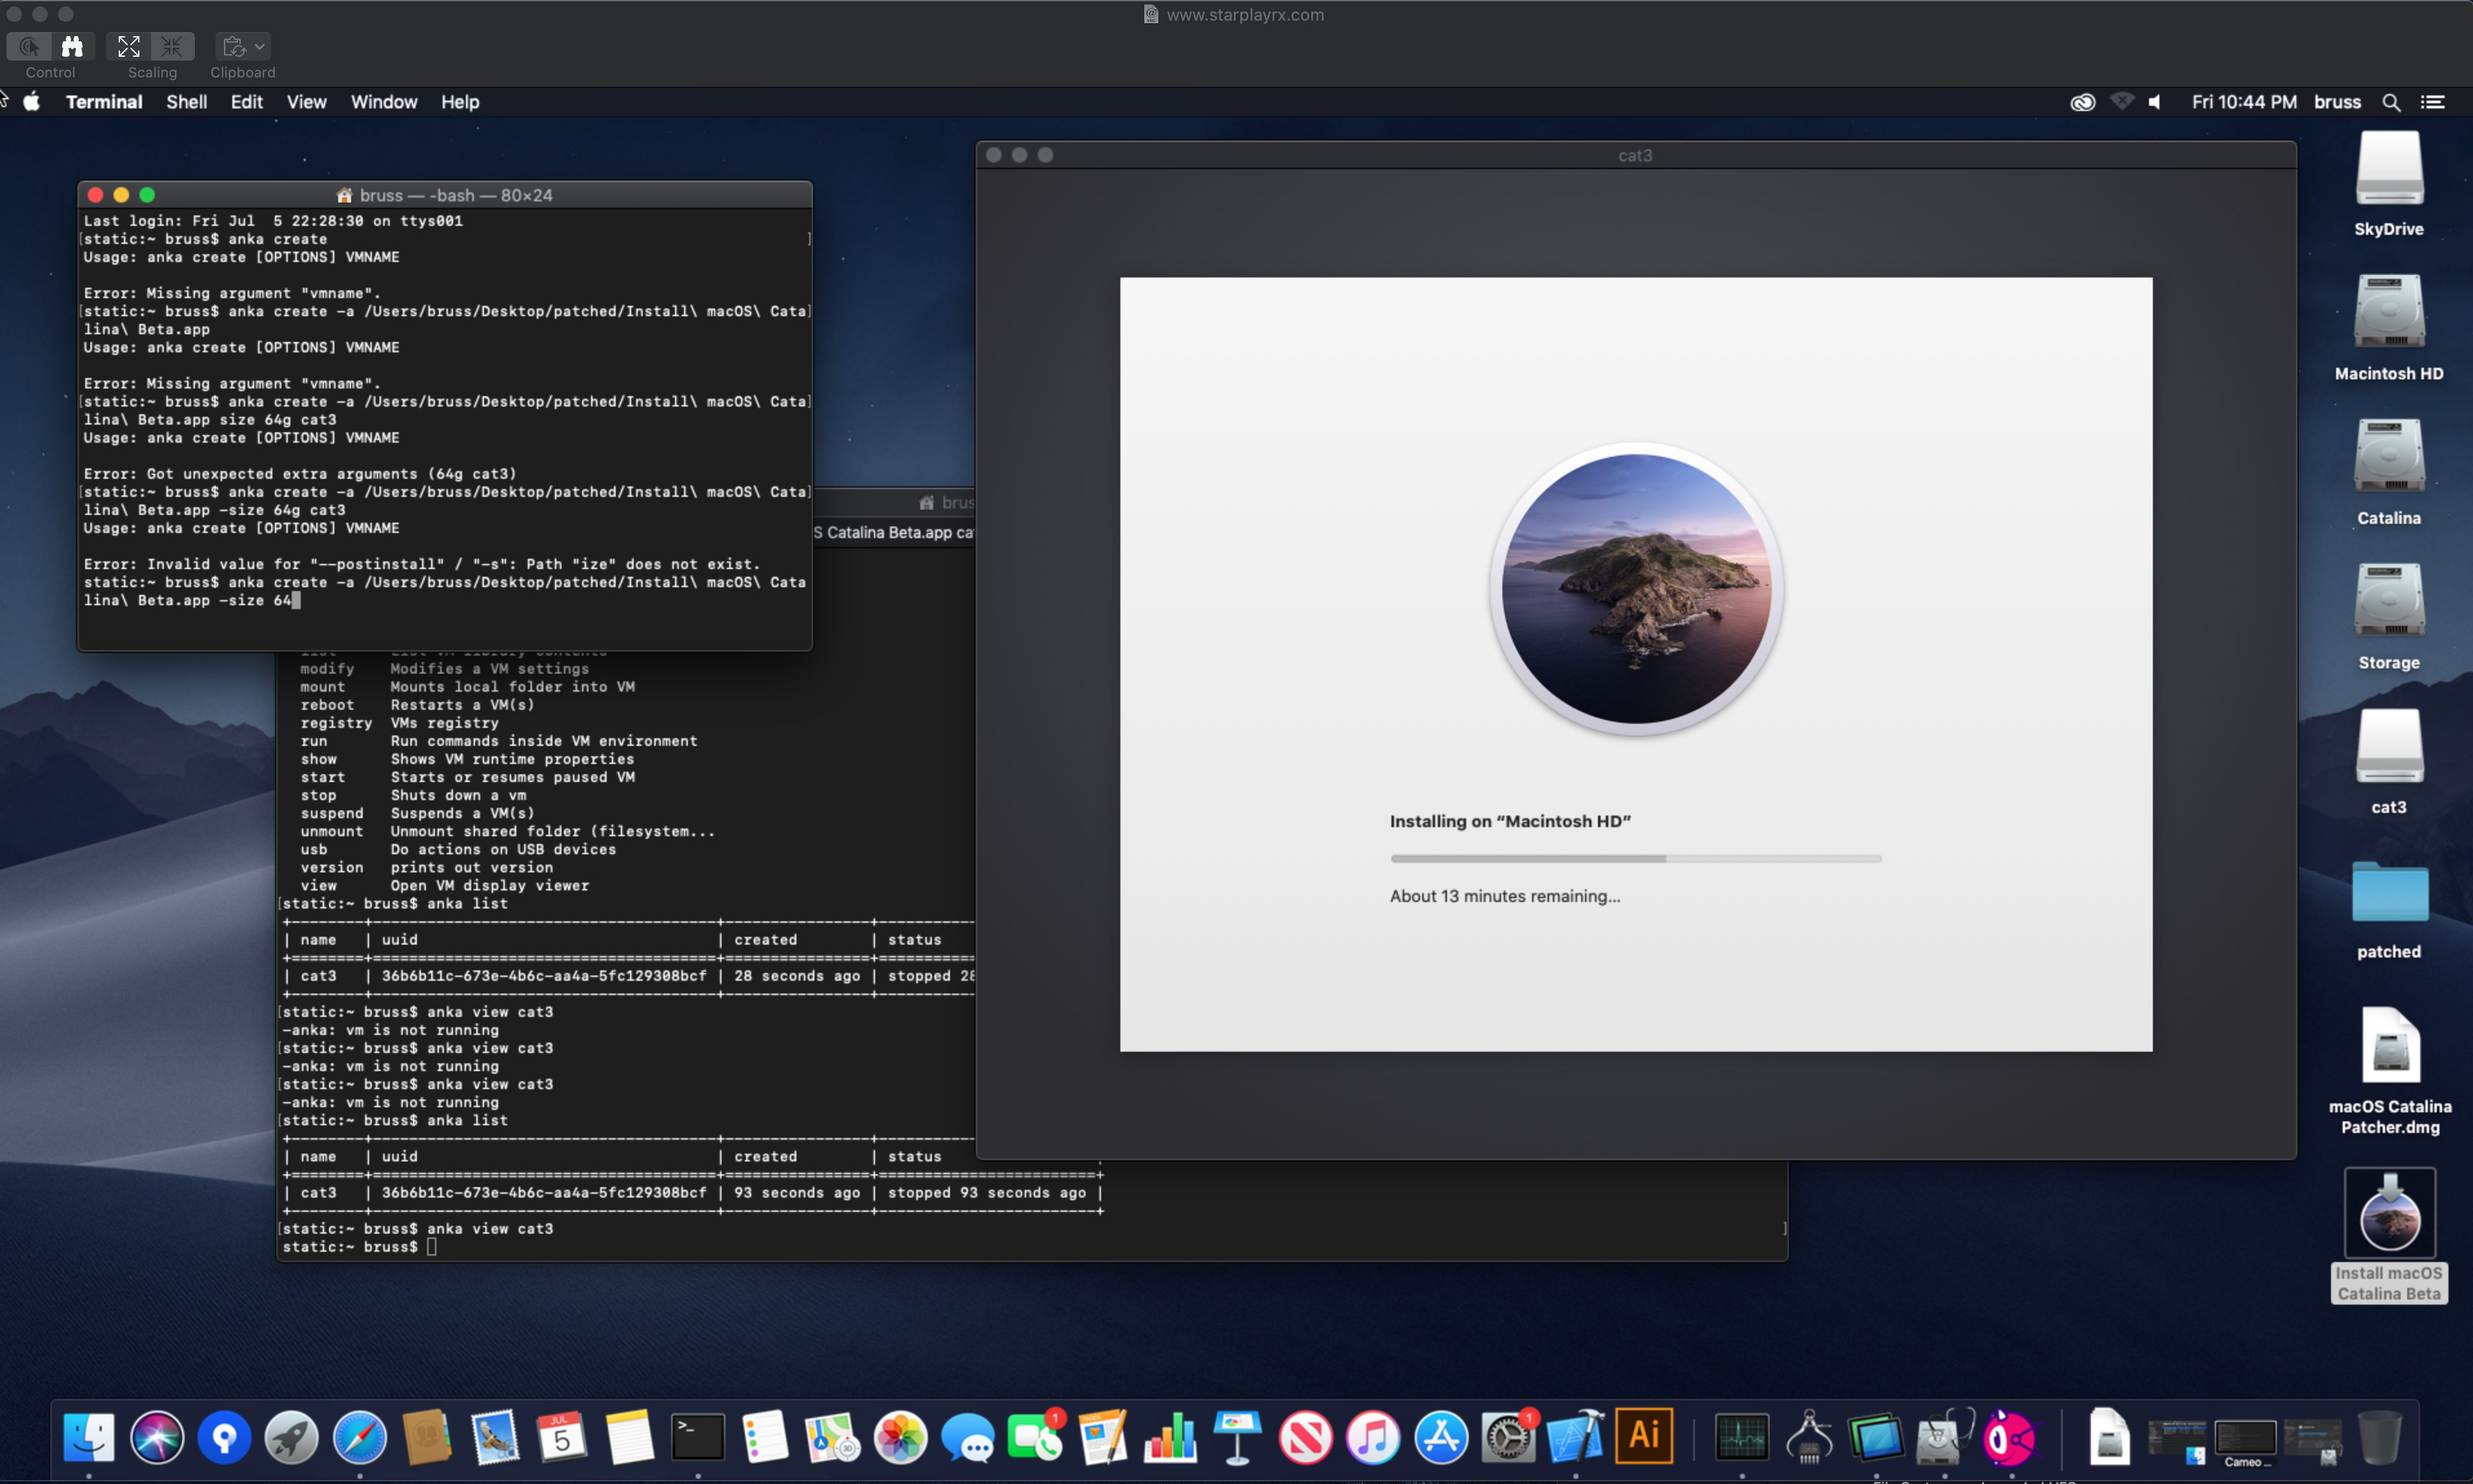Open Terminal from the Dock
The width and height of the screenshot is (2473, 1484).
[x=698, y=1438]
